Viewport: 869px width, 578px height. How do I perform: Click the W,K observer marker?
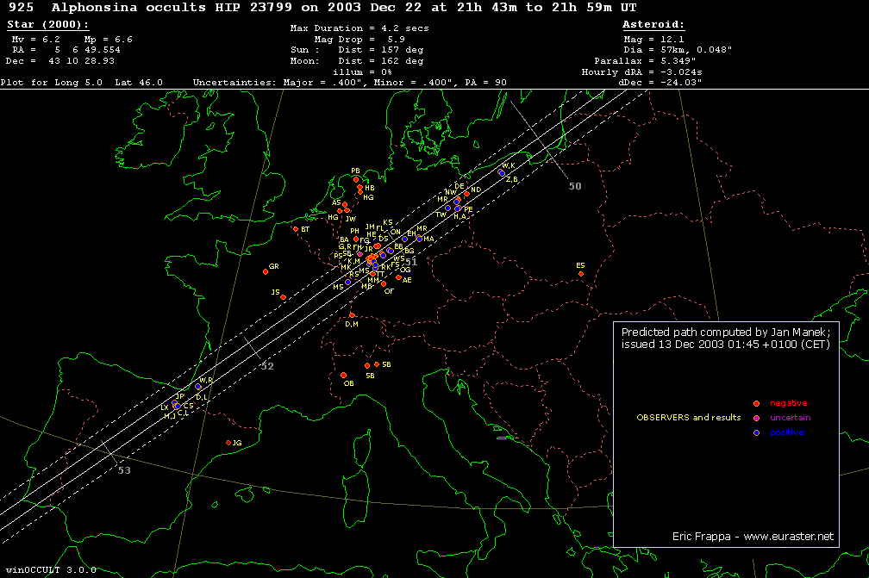501,172
